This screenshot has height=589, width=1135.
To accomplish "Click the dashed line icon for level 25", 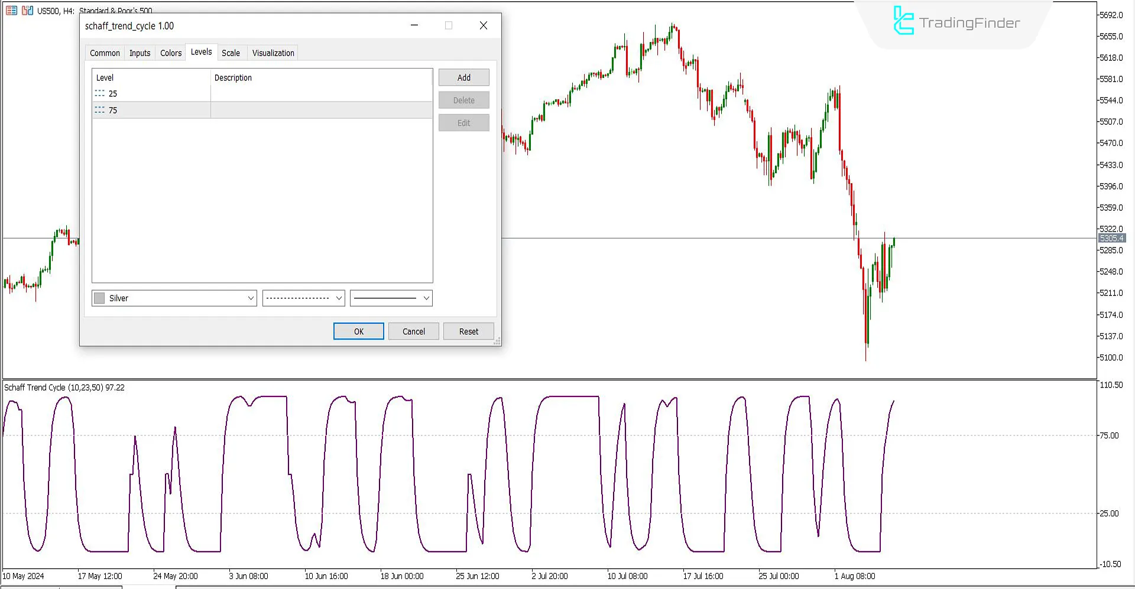I will pyautogui.click(x=99, y=93).
